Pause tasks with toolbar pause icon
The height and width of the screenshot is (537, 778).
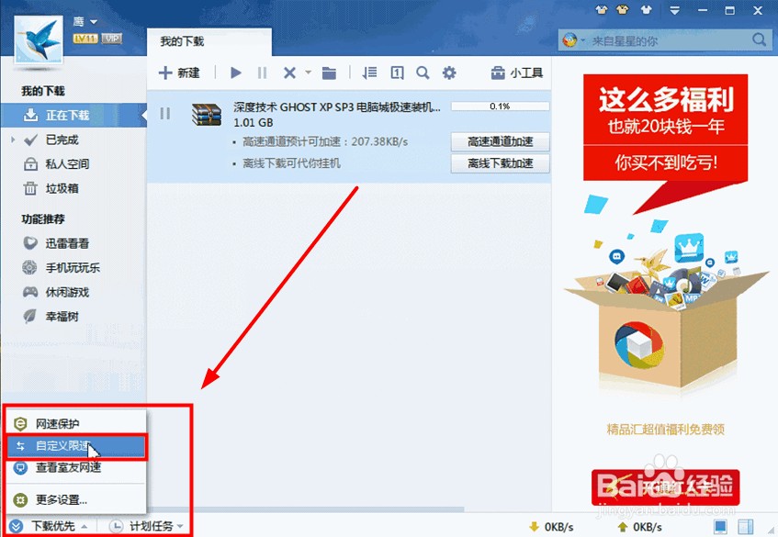pyautogui.click(x=263, y=73)
